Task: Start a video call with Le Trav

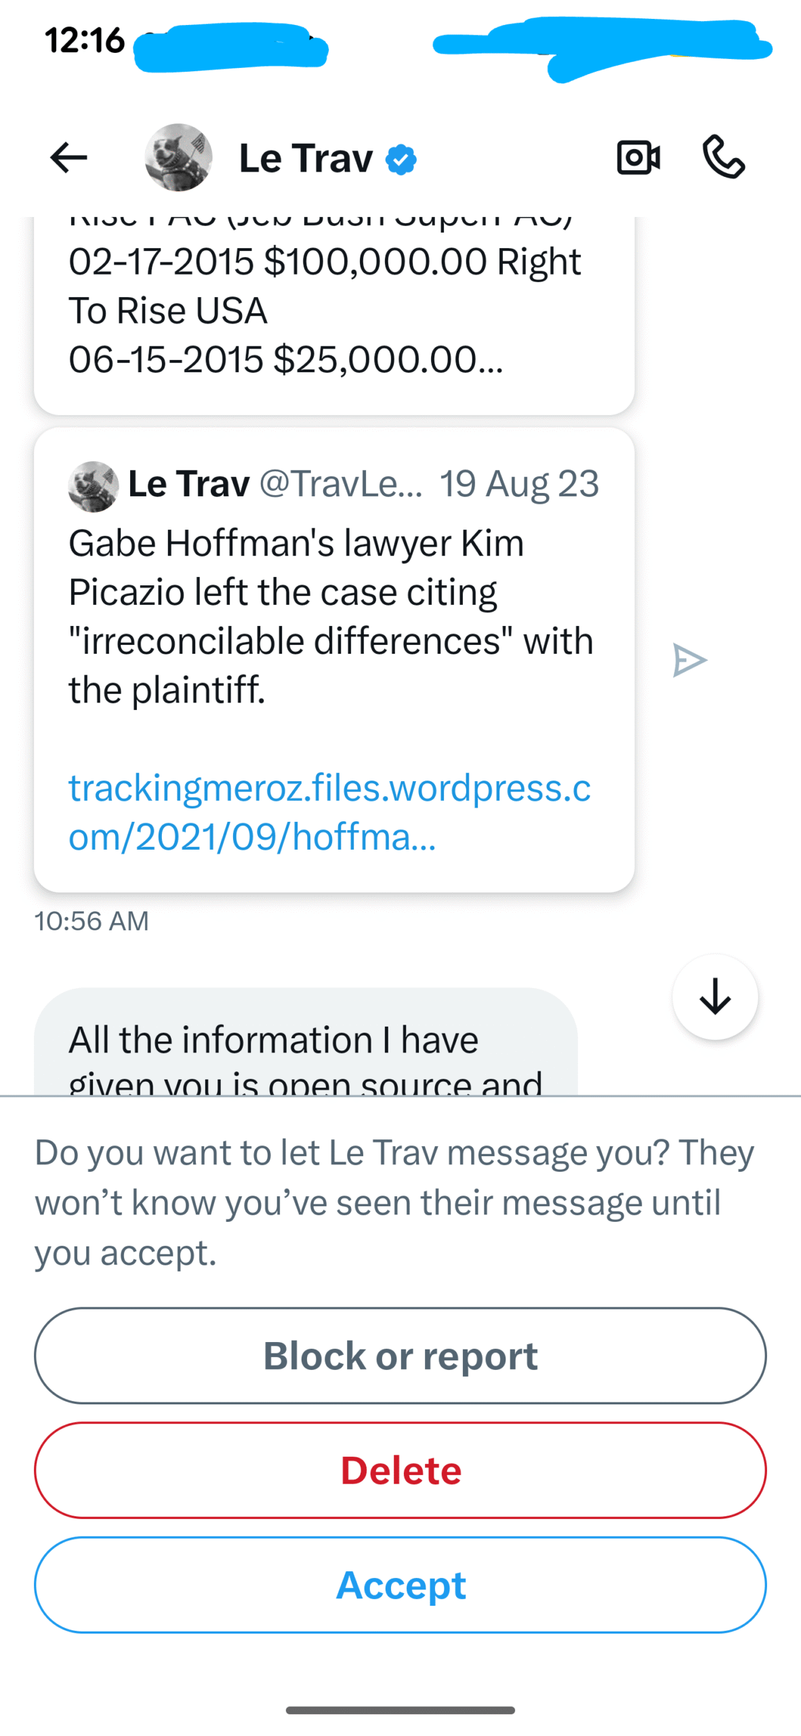Action: [638, 158]
